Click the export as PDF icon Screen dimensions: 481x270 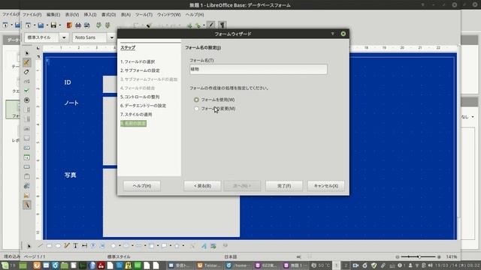tap(69, 25)
